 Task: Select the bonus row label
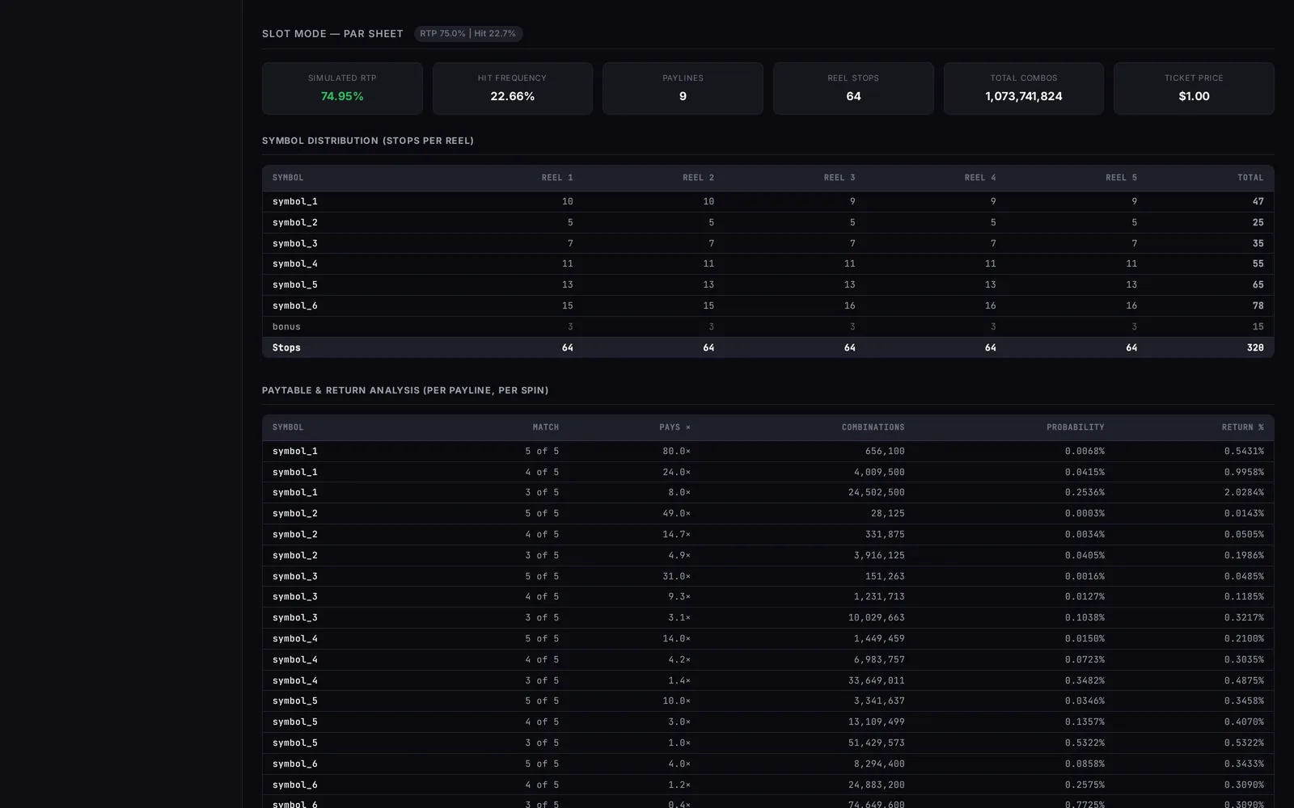(286, 326)
